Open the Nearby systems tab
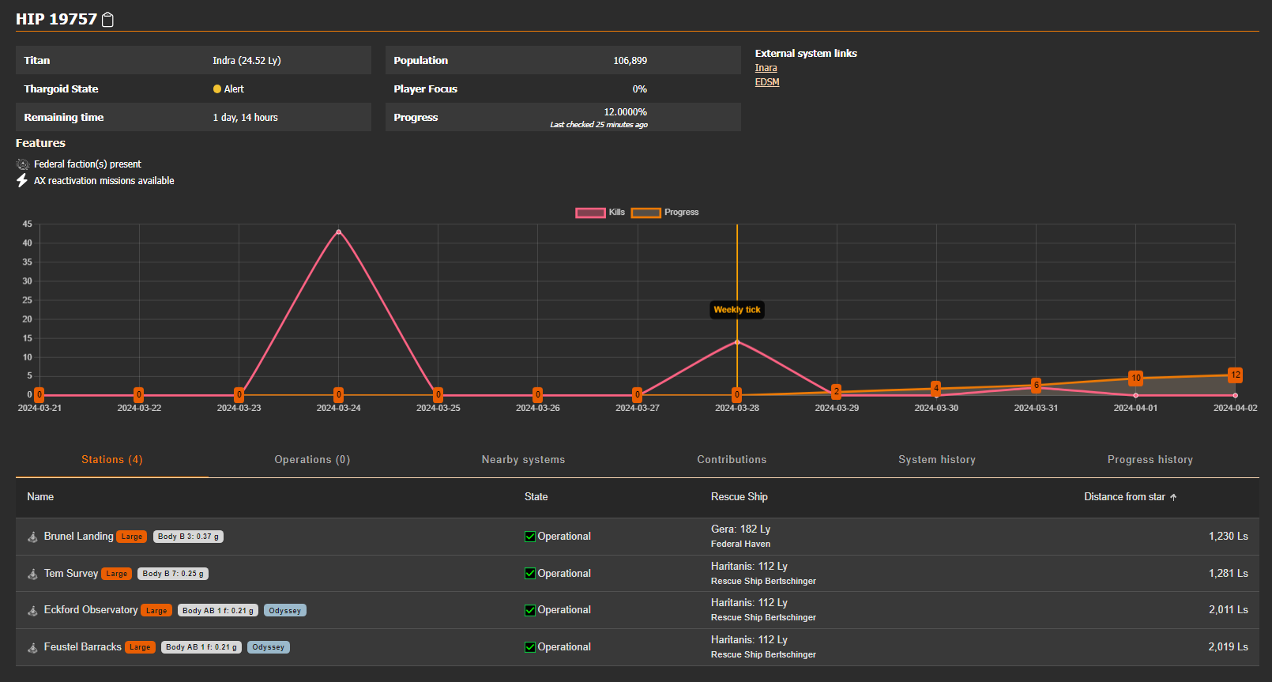Image resolution: width=1272 pixels, height=682 pixels. (x=524, y=460)
